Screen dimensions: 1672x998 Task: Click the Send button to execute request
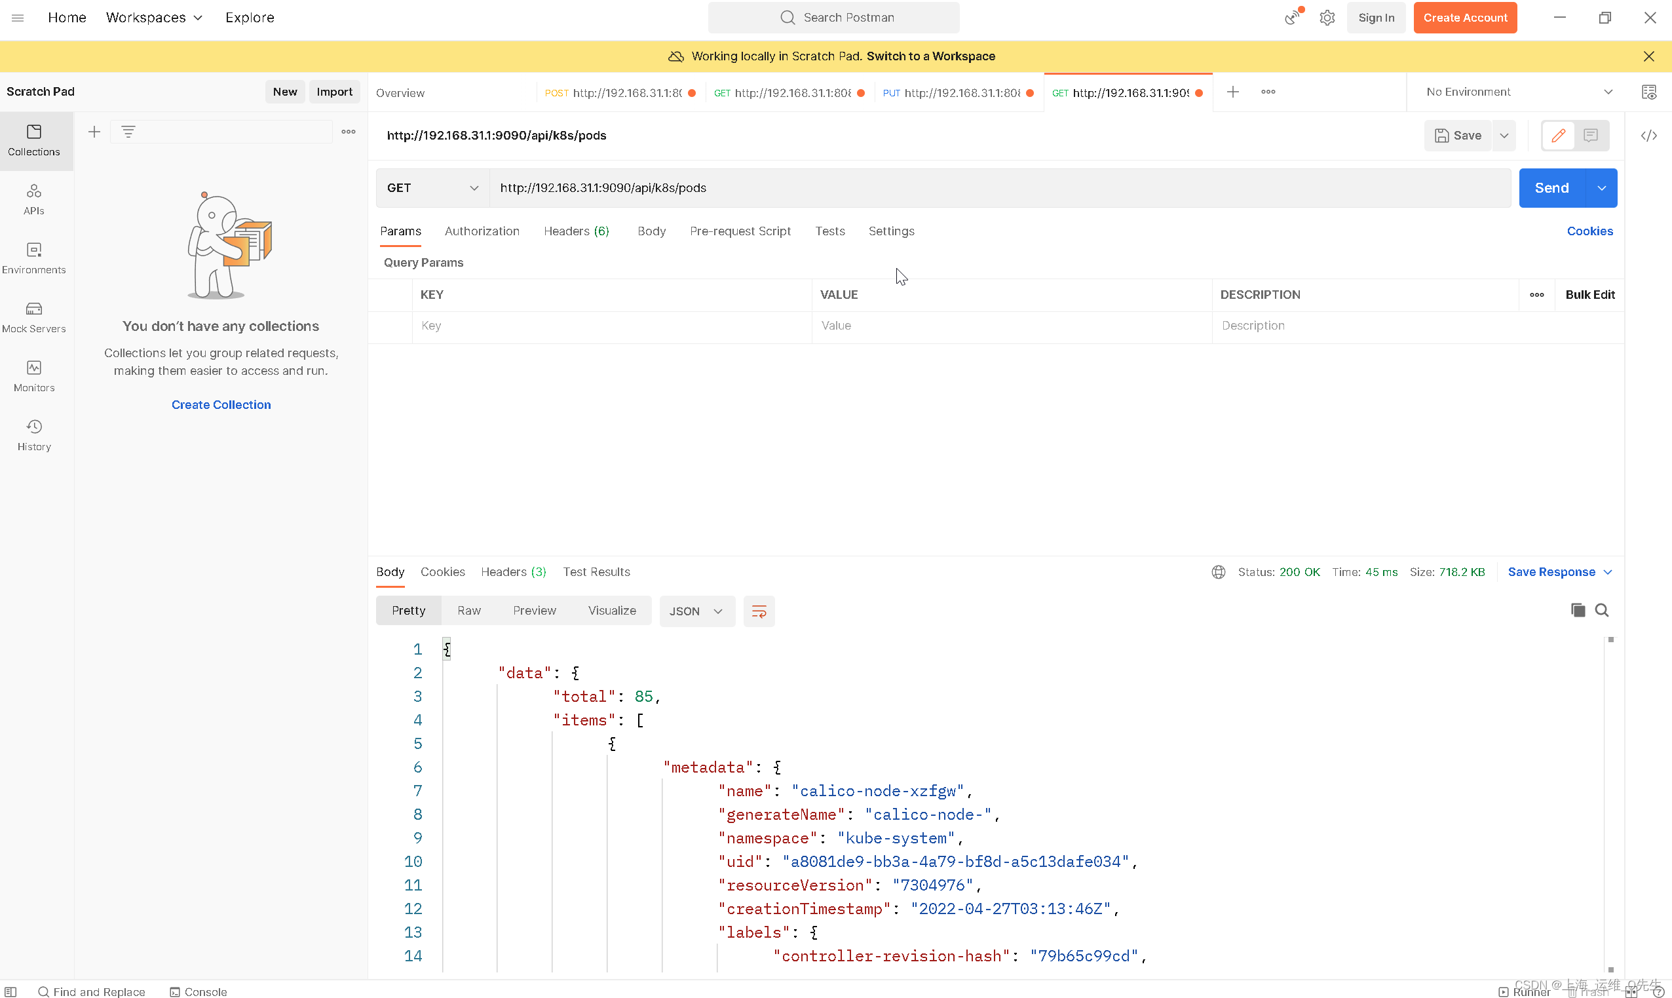pos(1552,187)
